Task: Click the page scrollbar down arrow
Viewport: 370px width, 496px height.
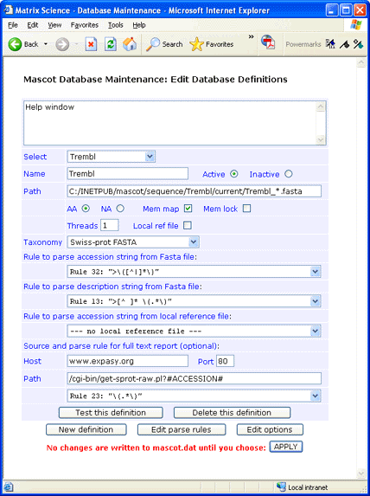Action: point(360,473)
